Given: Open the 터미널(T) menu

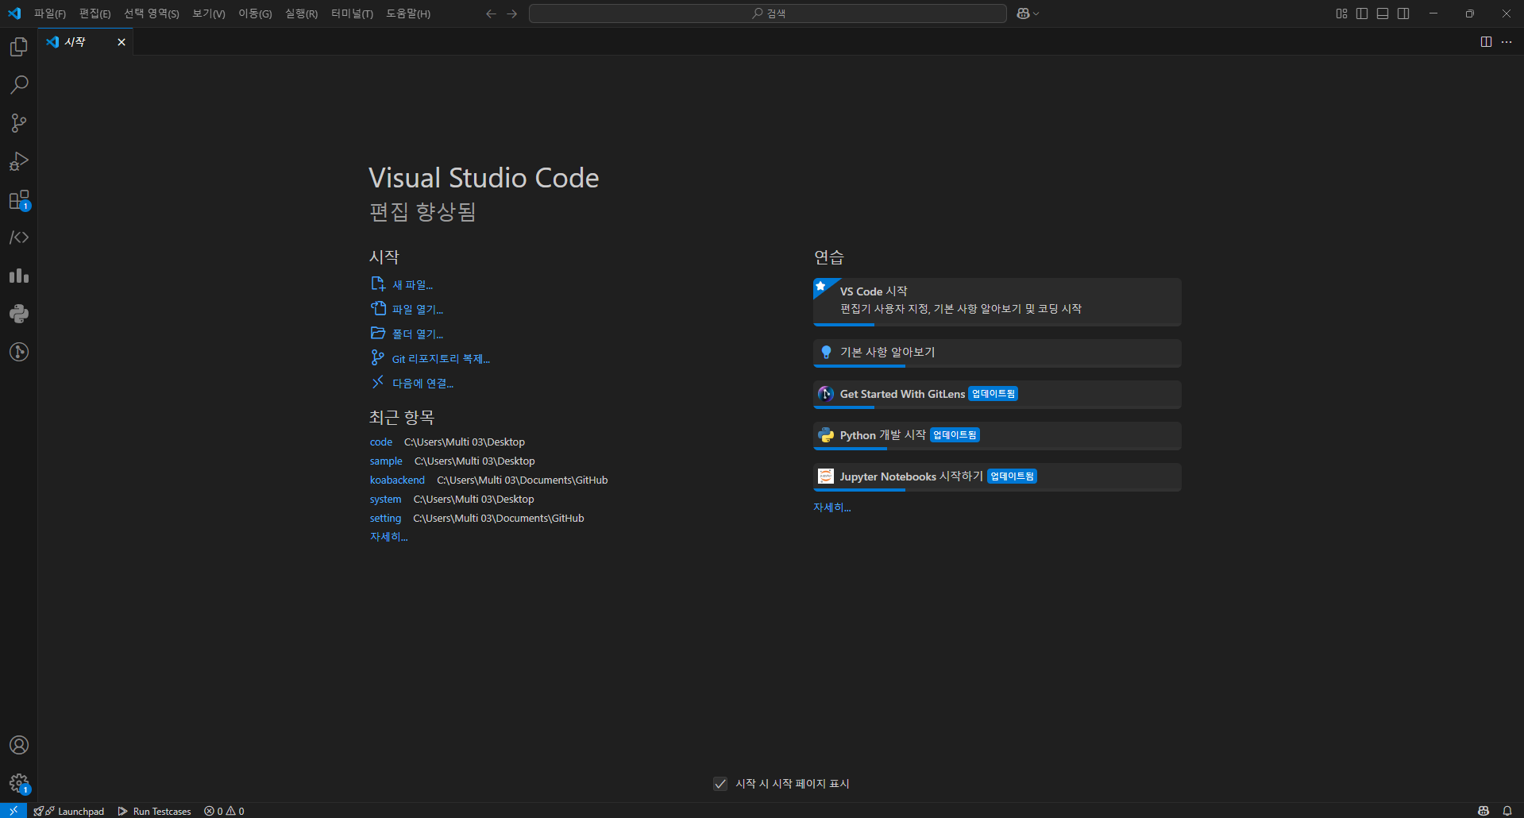Looking at the screenshot, I should [352, 14].
